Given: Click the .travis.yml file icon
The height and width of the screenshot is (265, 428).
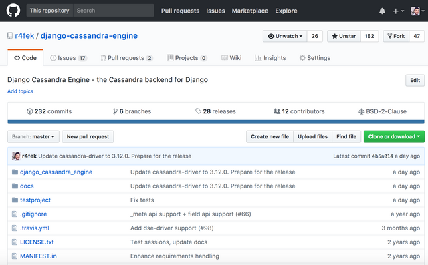Looking at the screenshot, I should [15, 228].
